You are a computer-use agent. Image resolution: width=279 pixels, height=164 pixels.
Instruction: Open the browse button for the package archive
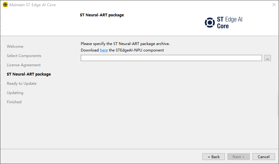pyautogui.click(x=268, y=58)
